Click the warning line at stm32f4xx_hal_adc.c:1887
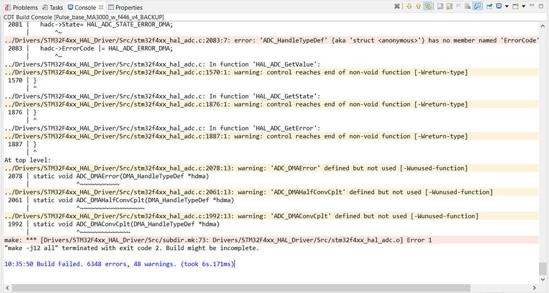 click(x=271, y=136)
